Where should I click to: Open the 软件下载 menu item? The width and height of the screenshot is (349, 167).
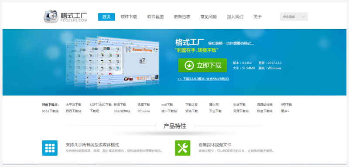pos(129,17)
